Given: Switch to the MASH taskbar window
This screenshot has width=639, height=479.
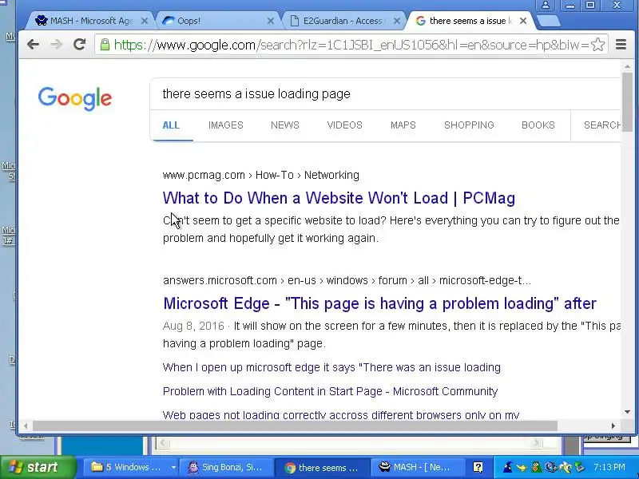Looking at the screenshot, I should 417,467.
